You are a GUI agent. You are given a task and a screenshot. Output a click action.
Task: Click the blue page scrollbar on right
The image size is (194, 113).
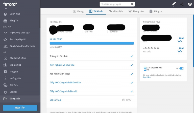(193, 41)
